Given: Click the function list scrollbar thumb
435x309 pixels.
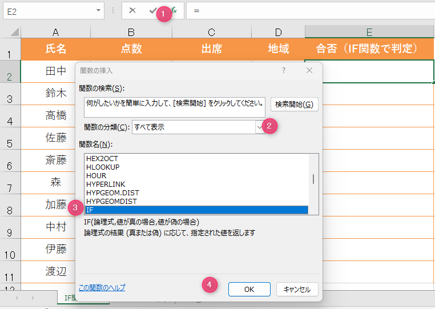Looking at the screenshot, I should (313, 179).
